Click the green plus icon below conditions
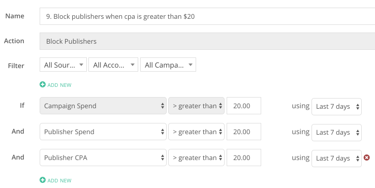Viewport: 375px width, 188px height. coord(43,180)
